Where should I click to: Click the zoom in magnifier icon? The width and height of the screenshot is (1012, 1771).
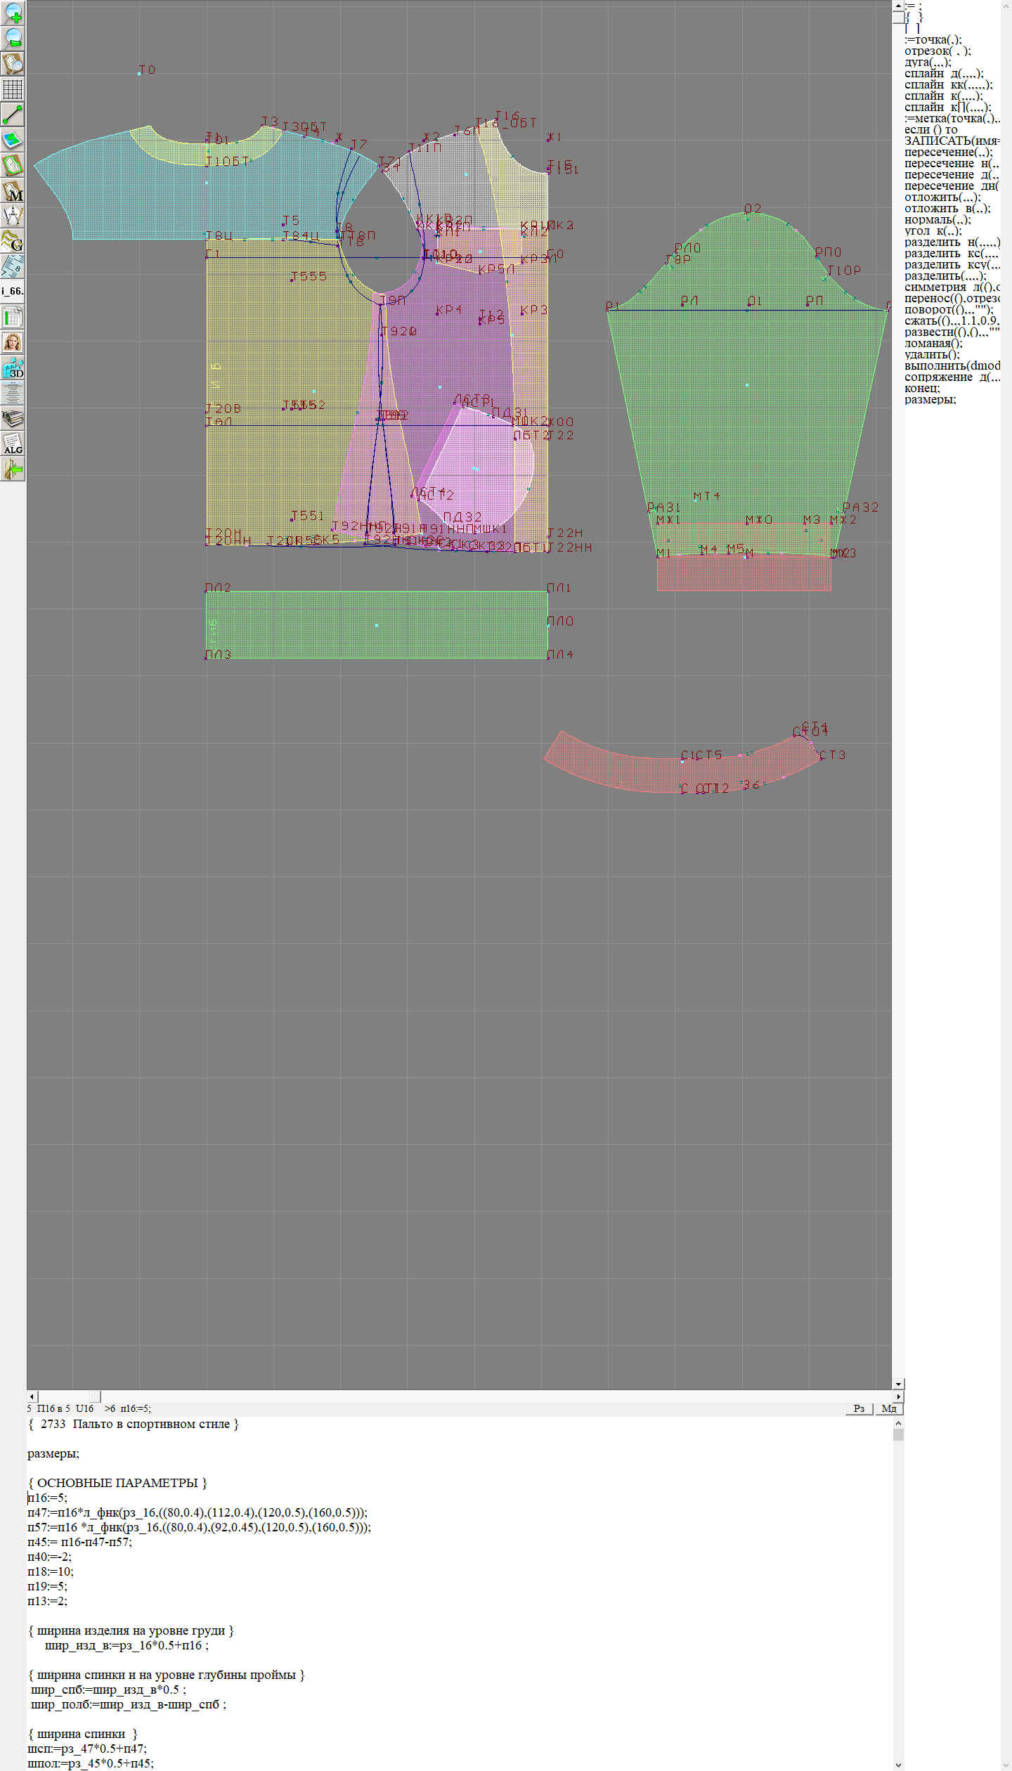(x=13, y=13)
